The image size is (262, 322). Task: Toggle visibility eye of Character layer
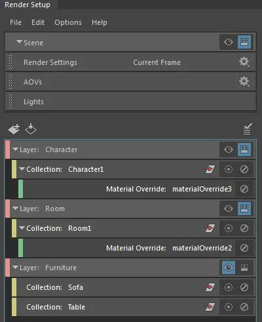point(229,150)
